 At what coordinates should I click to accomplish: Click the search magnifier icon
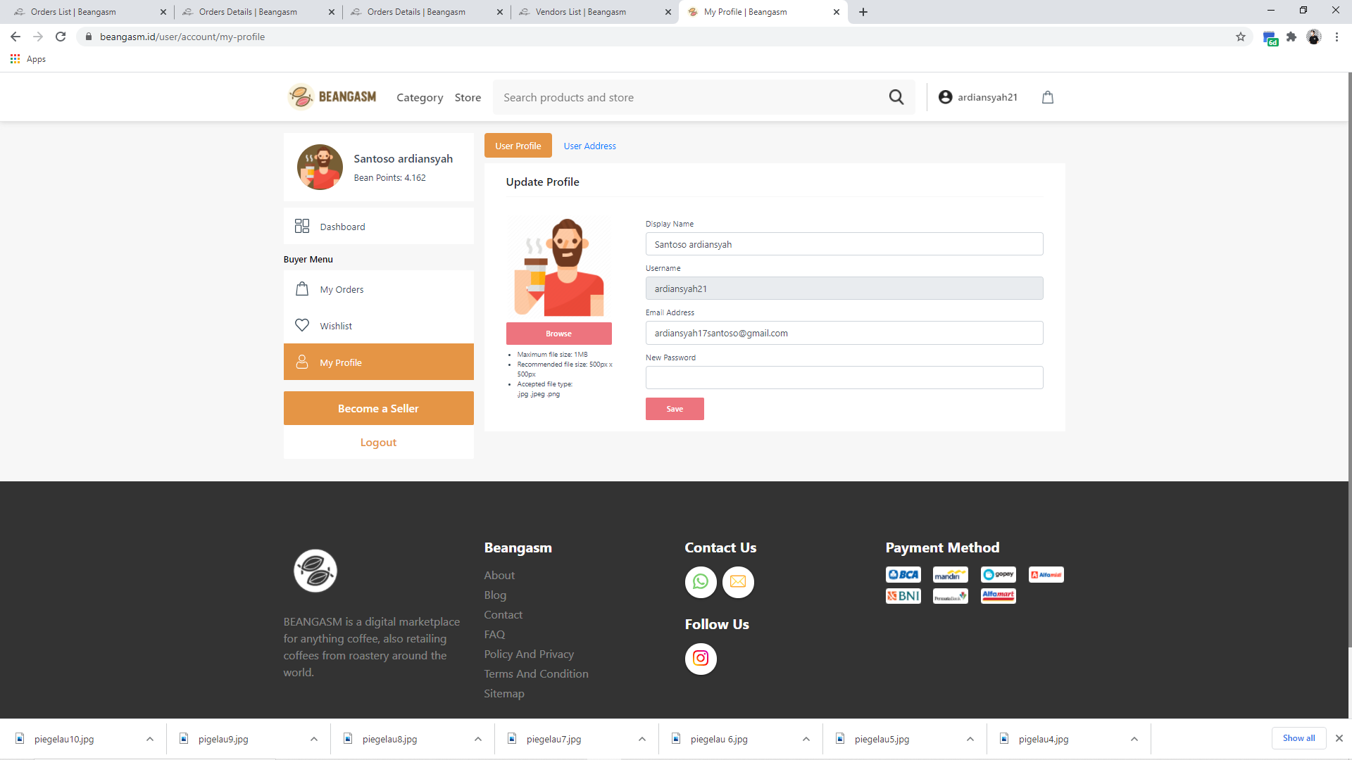[x=896, y=97]
